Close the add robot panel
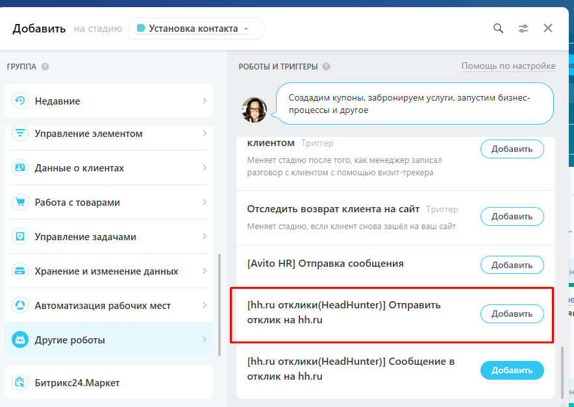574x407 pixels. pos(547,28)
